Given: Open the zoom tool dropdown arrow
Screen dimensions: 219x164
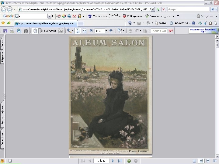Looking at the screenshot, I should click(x=73, y=31).
